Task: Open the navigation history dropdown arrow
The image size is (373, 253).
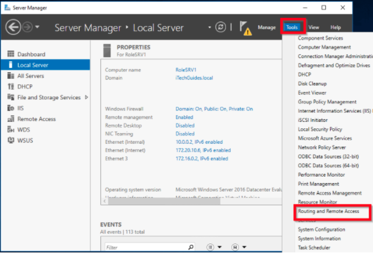Action: click(x=38, y=27)
